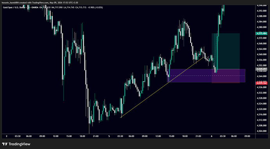Click the red 4,539.164 stop price tag
The height and width of the screenshot is (149, 270).
pyautogui.click(x=261, y=83)
